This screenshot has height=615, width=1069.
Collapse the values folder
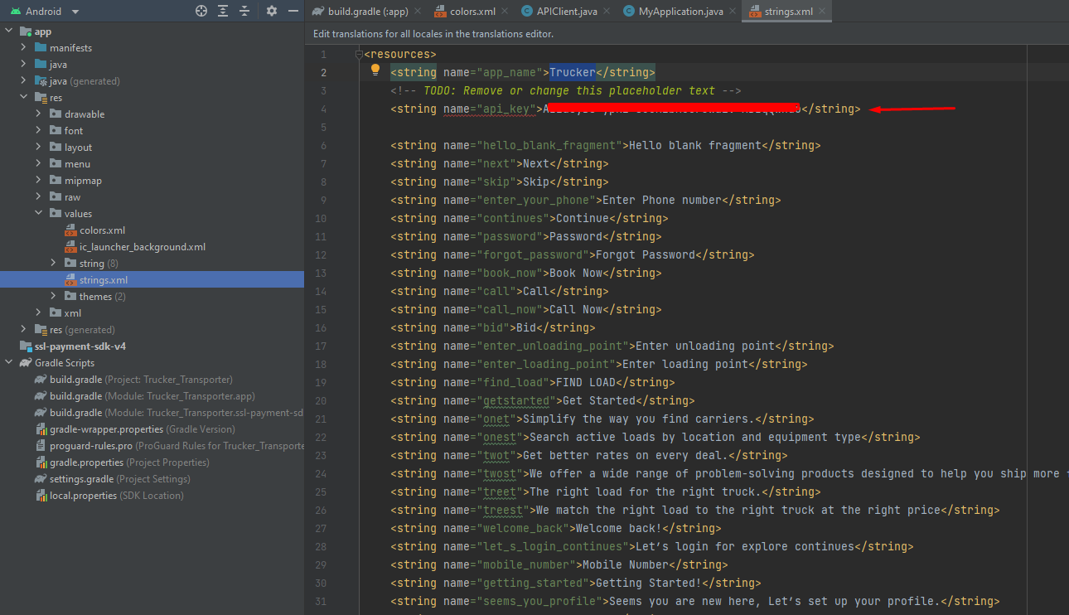click(39, 214)
